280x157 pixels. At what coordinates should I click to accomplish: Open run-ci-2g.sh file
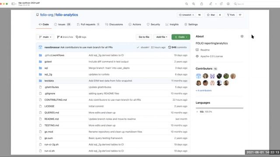pos(52,144)
